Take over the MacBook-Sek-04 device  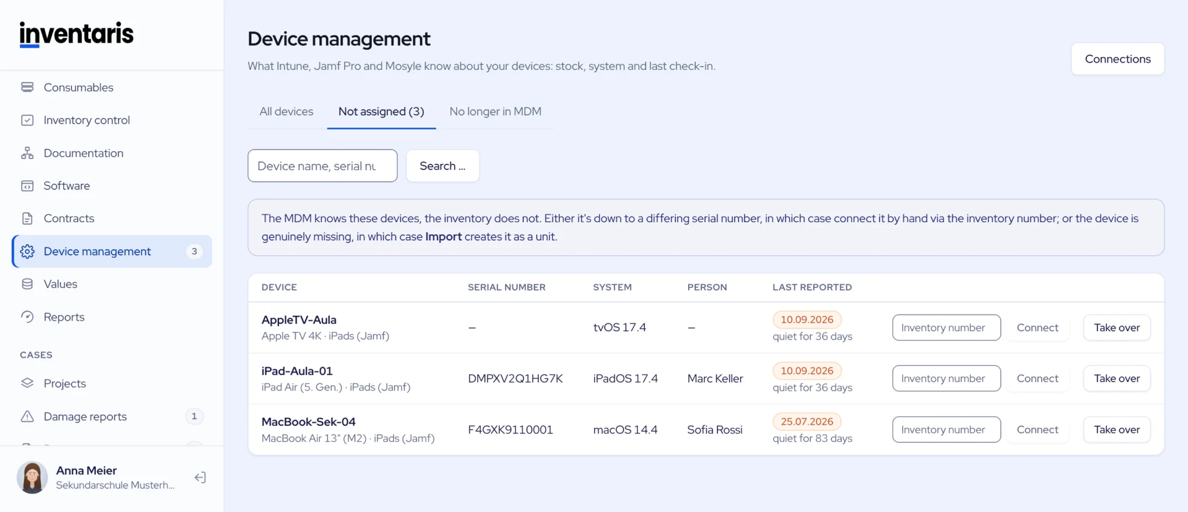(x=1117, y=430)
